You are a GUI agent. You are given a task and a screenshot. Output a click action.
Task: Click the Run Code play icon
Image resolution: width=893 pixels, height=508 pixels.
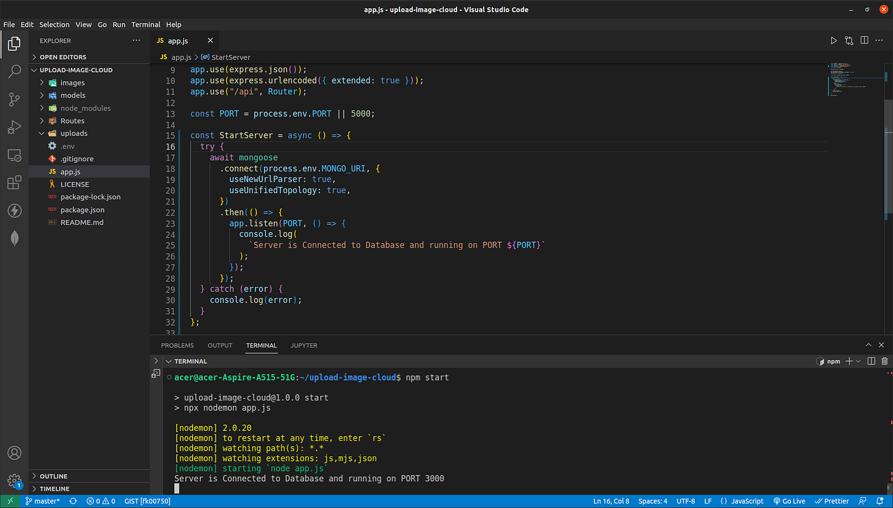pyautogui.click(x=834, y=41)
